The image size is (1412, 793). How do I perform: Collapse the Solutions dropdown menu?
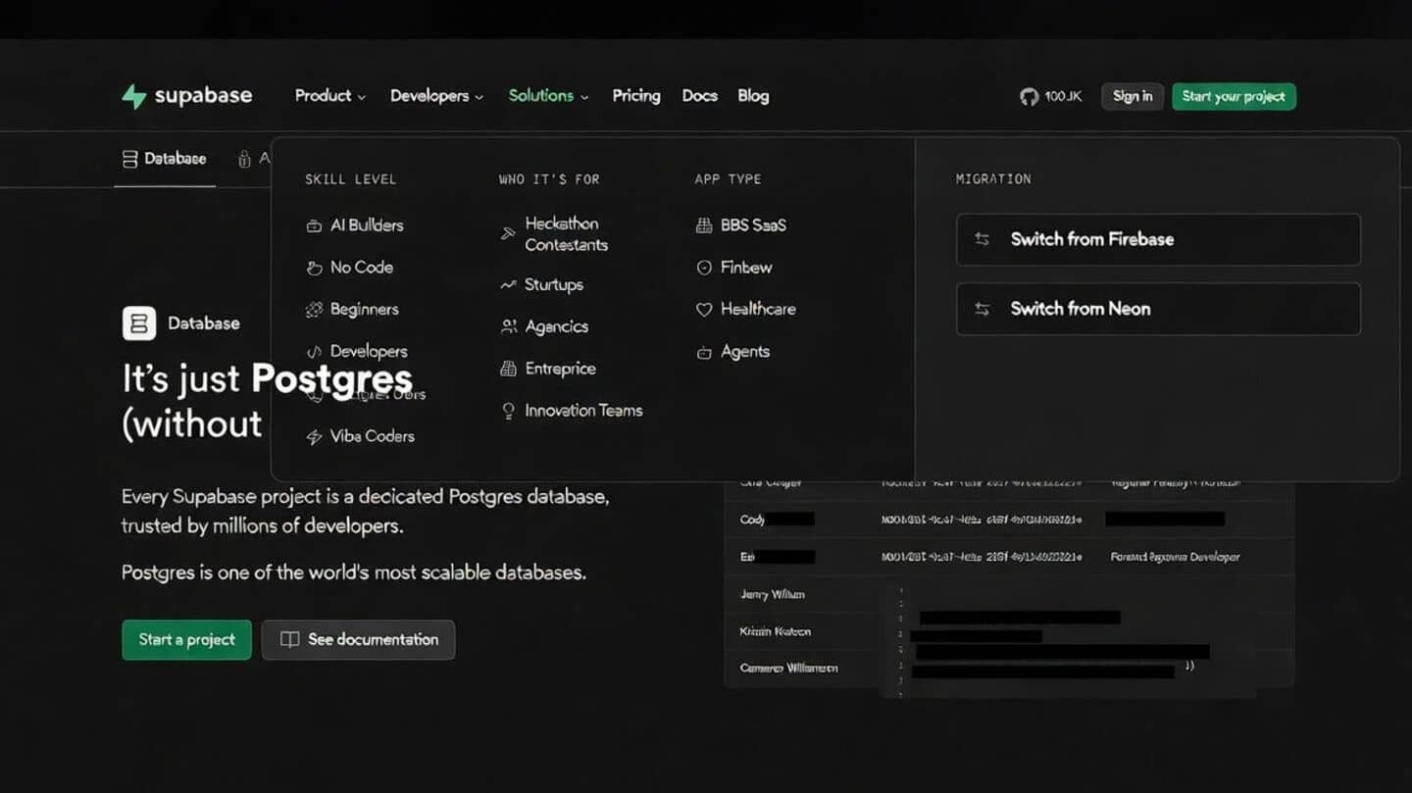pos(548,96)
